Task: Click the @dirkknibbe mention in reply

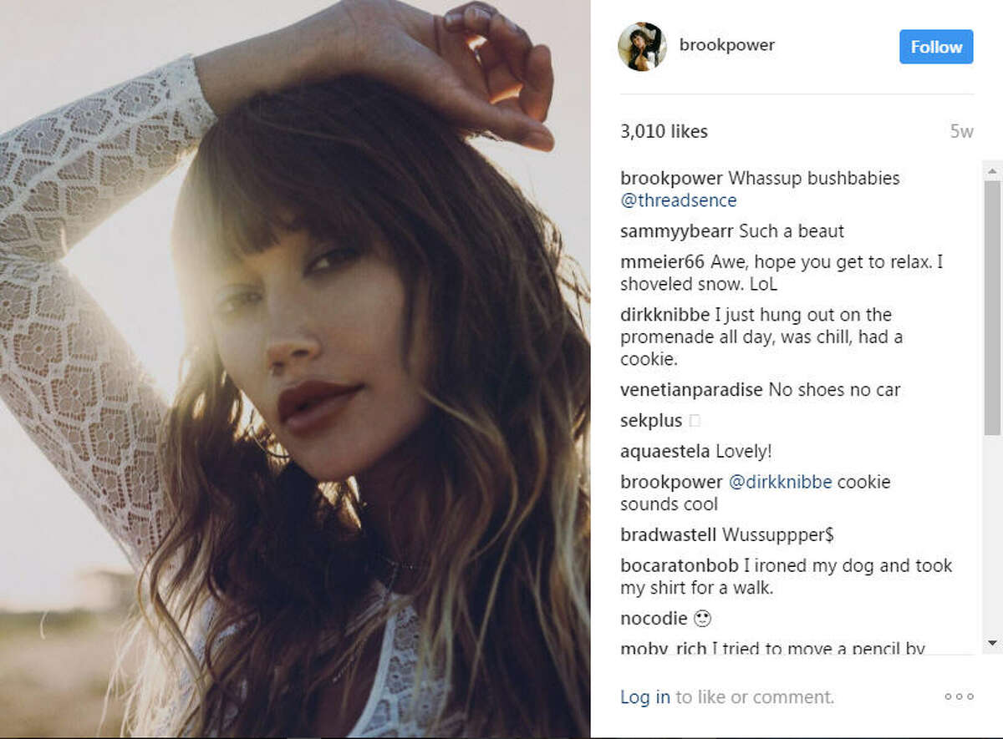Action: click(x=781, y=482)
